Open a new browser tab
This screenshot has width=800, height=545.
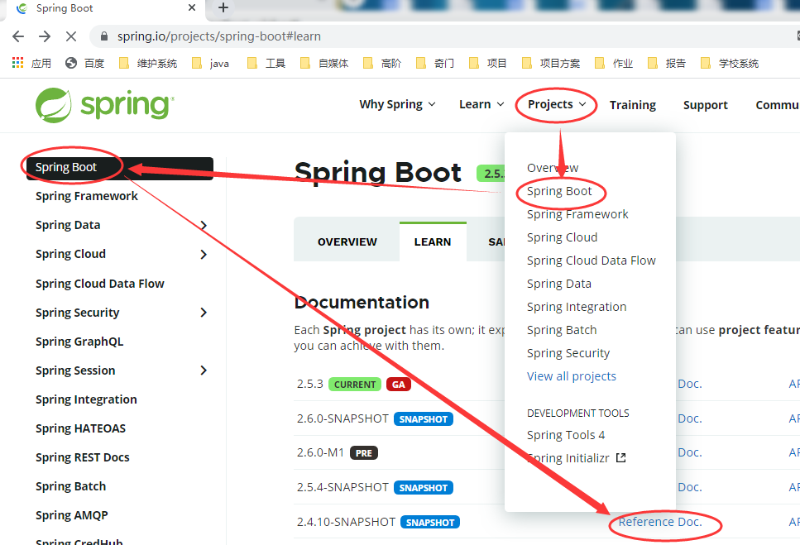coord(223,7)
